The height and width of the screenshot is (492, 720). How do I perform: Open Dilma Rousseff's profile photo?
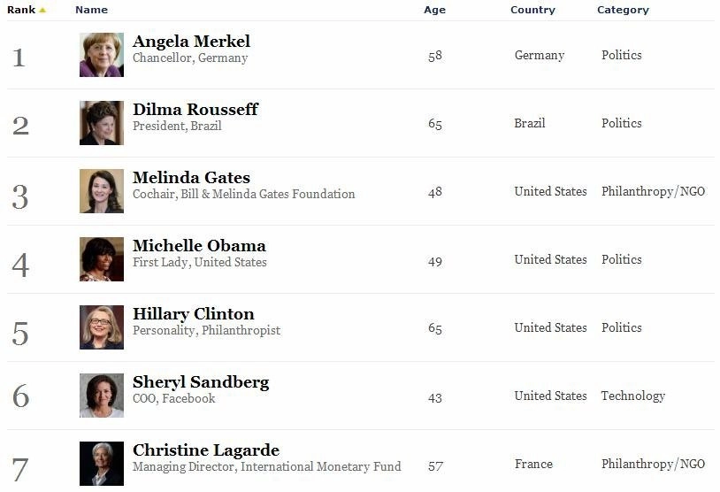[x=102, y=123]
